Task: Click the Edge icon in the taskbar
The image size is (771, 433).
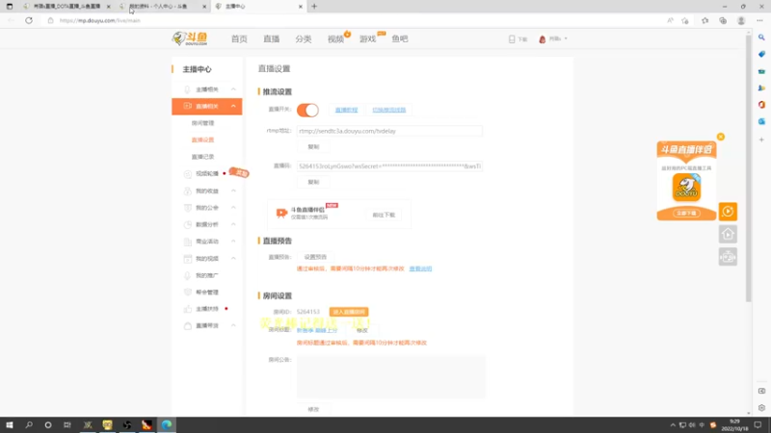Action: click(x=166, y=424)
